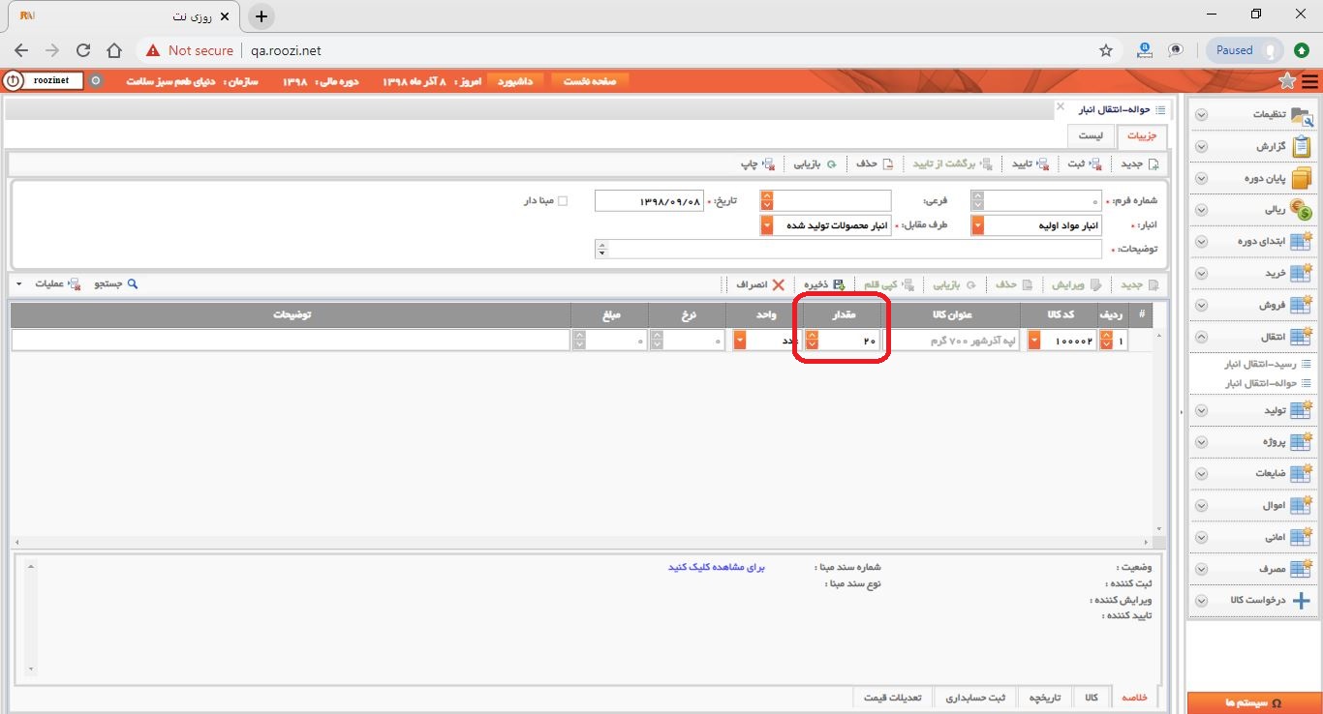Image resolution: width=1323 pixels, height=714 pixels.
Task: Click the top جدید (new document) toolbar icon
Action: (1153, 164)
